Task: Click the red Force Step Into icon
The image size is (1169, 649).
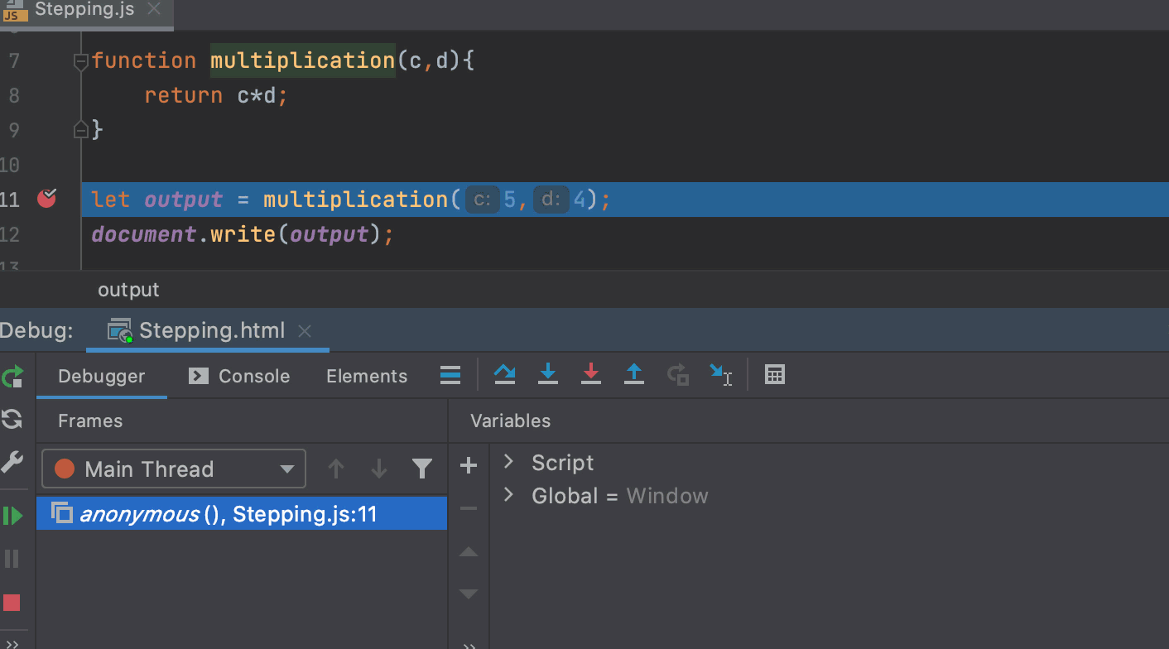Action: (x=590, y=375)
